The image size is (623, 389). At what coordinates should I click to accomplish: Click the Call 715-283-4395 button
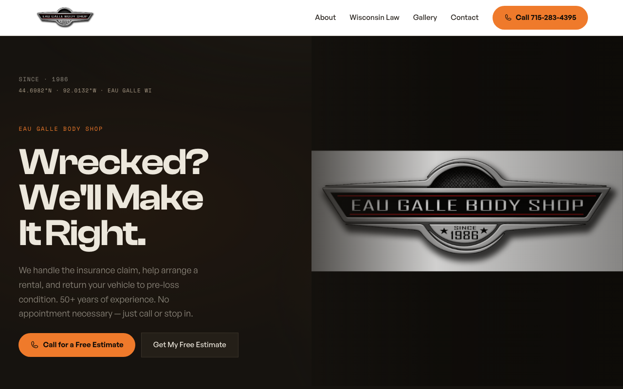point(540,18)
